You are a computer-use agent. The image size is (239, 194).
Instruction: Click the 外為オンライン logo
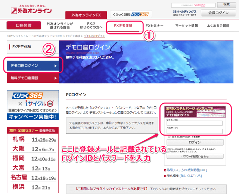click(x=31, y=10)
